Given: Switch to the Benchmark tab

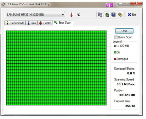Looking at the screenshot, I should 15,23.
